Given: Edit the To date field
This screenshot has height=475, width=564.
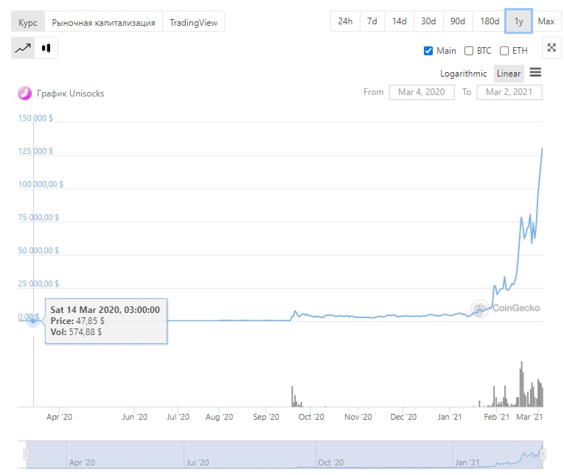Looking at the screenshot, I should point(509,92).
